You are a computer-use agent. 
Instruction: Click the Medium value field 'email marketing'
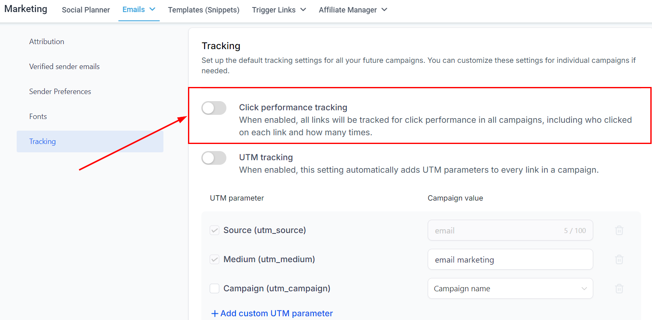(x=510, y=260)
